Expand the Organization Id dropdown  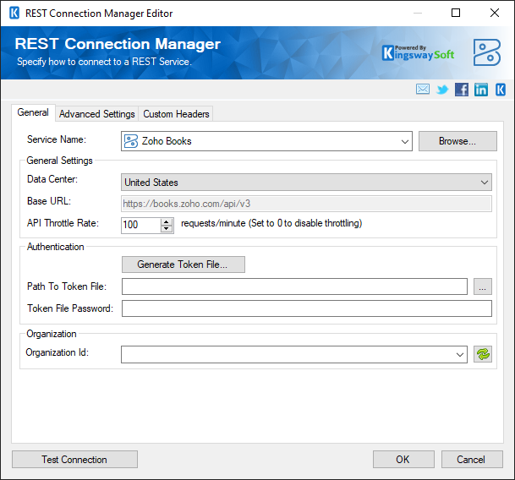(x=460, y=355)
